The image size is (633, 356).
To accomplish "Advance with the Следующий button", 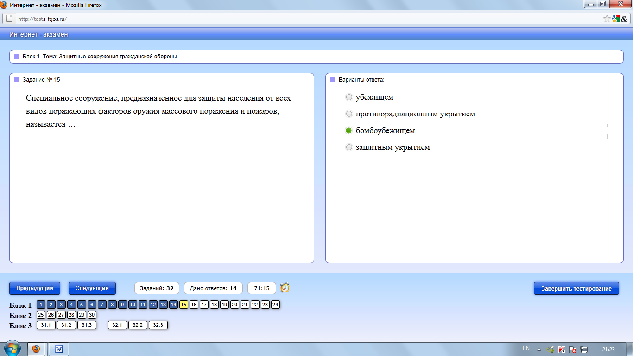I will pyautogui.click(x=92, y=288).
